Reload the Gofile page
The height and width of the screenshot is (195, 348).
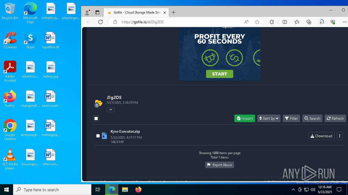(101, 22)
